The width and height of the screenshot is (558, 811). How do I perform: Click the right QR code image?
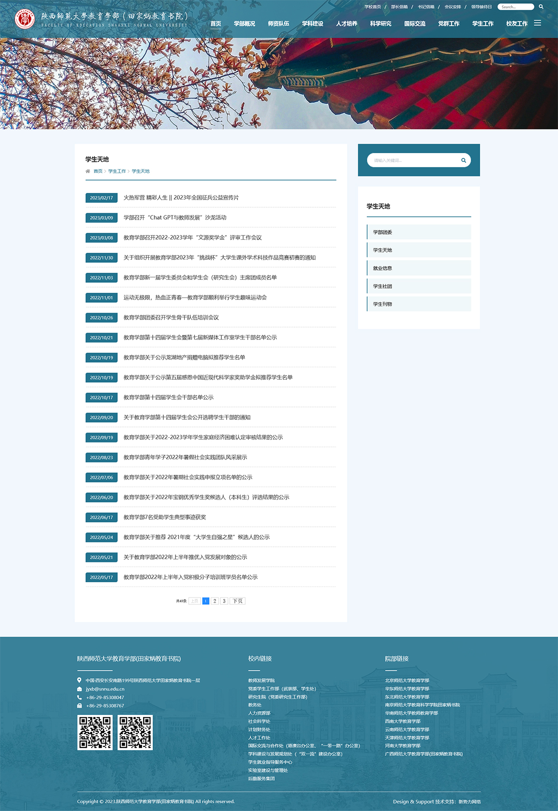click(x=135, y=732)
